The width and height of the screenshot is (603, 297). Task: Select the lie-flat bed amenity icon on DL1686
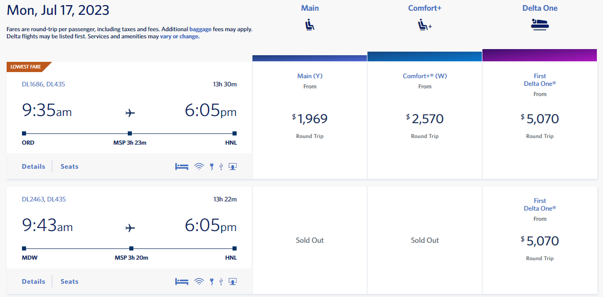[181, 166]
